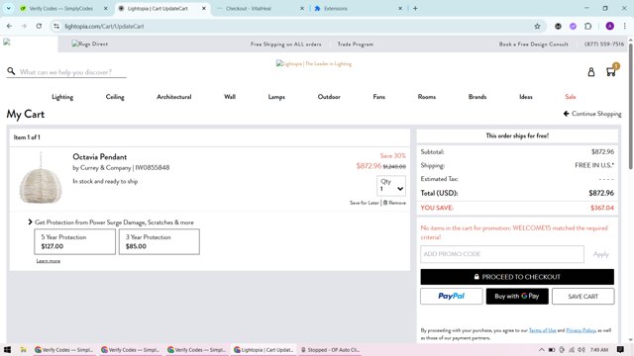Click the Add Promo Code field
634x356 pixels.
click(502, 254)
